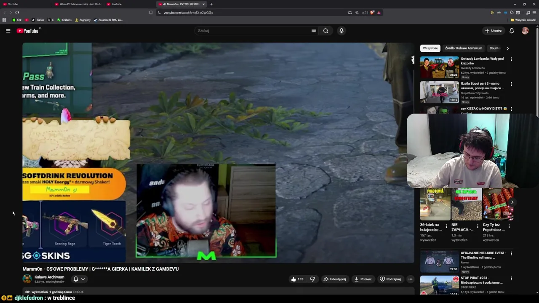Image resolution: width=539 pixels, height=303 pixels.
Task: Open 'Wszystkie zakładki' bookmarks folder
Action: 523,20
